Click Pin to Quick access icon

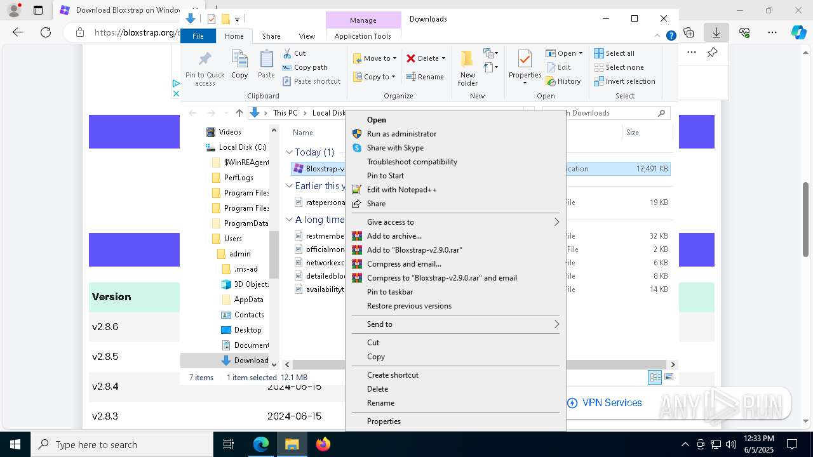coord(205,59)
